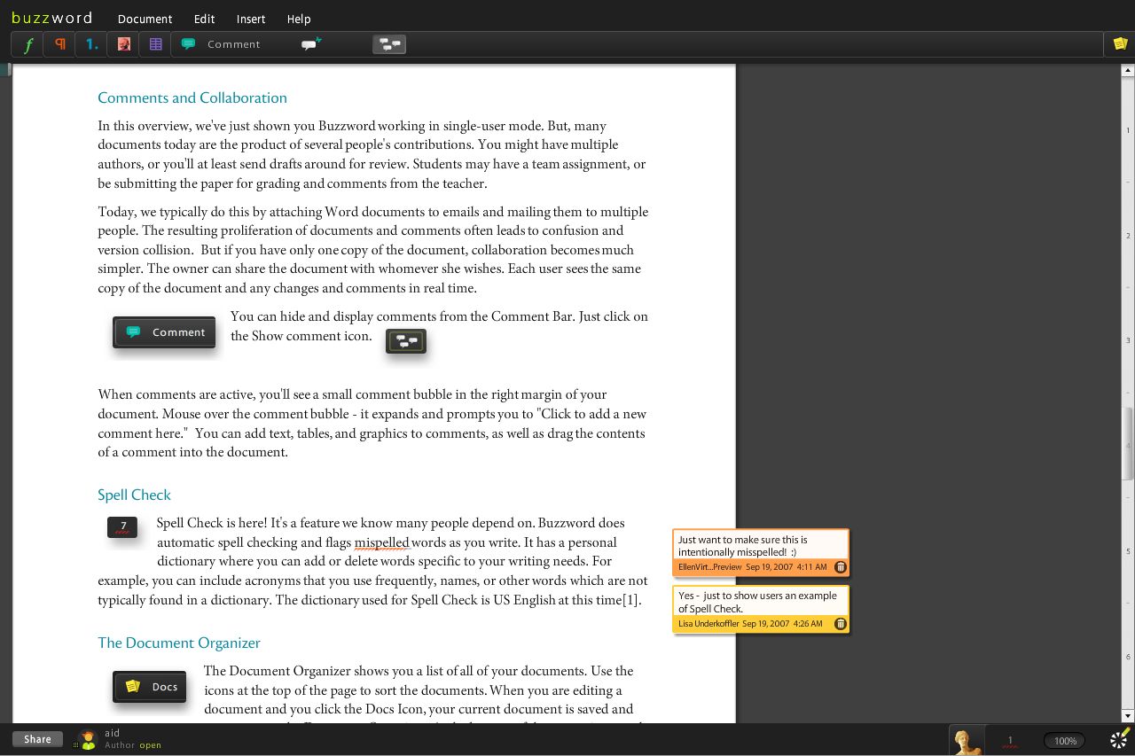
Task: Click user name 'aid' in status bar
Action: (112, 733)
